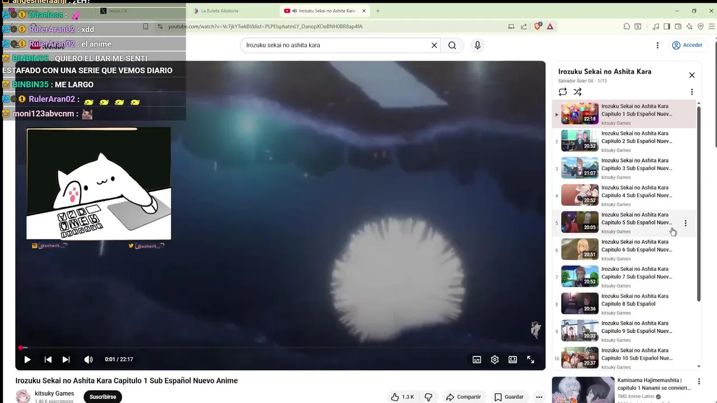Close the Irozuku Sekai YouTube tab
Image resolution: width=717 pixels, height=403 pixels.
click(x=364, y=11)
